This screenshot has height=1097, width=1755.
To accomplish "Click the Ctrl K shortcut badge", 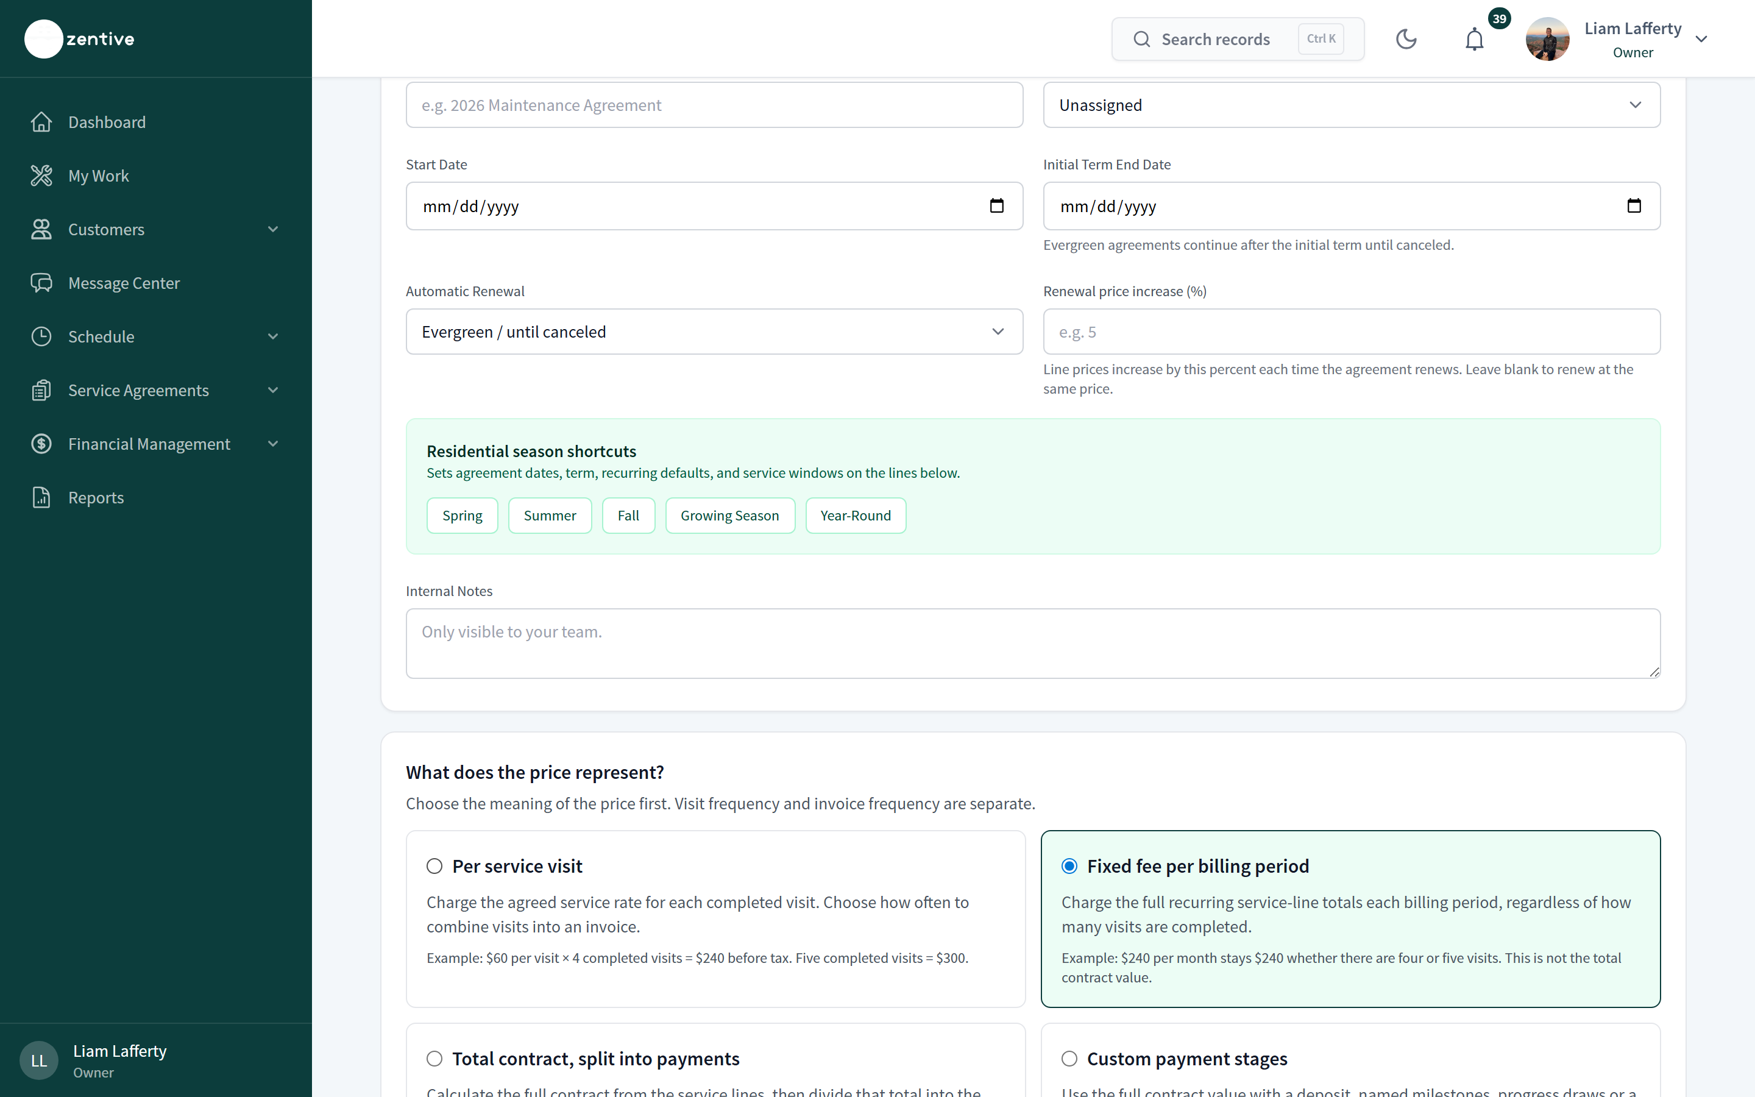I will coord(1321,39).
